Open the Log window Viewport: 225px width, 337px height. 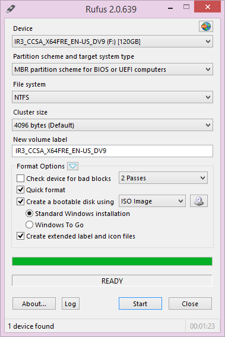pyautogui.click(x=71, y=304)
